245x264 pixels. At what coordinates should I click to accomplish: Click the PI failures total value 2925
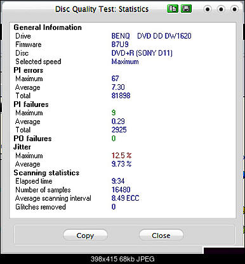119,130
